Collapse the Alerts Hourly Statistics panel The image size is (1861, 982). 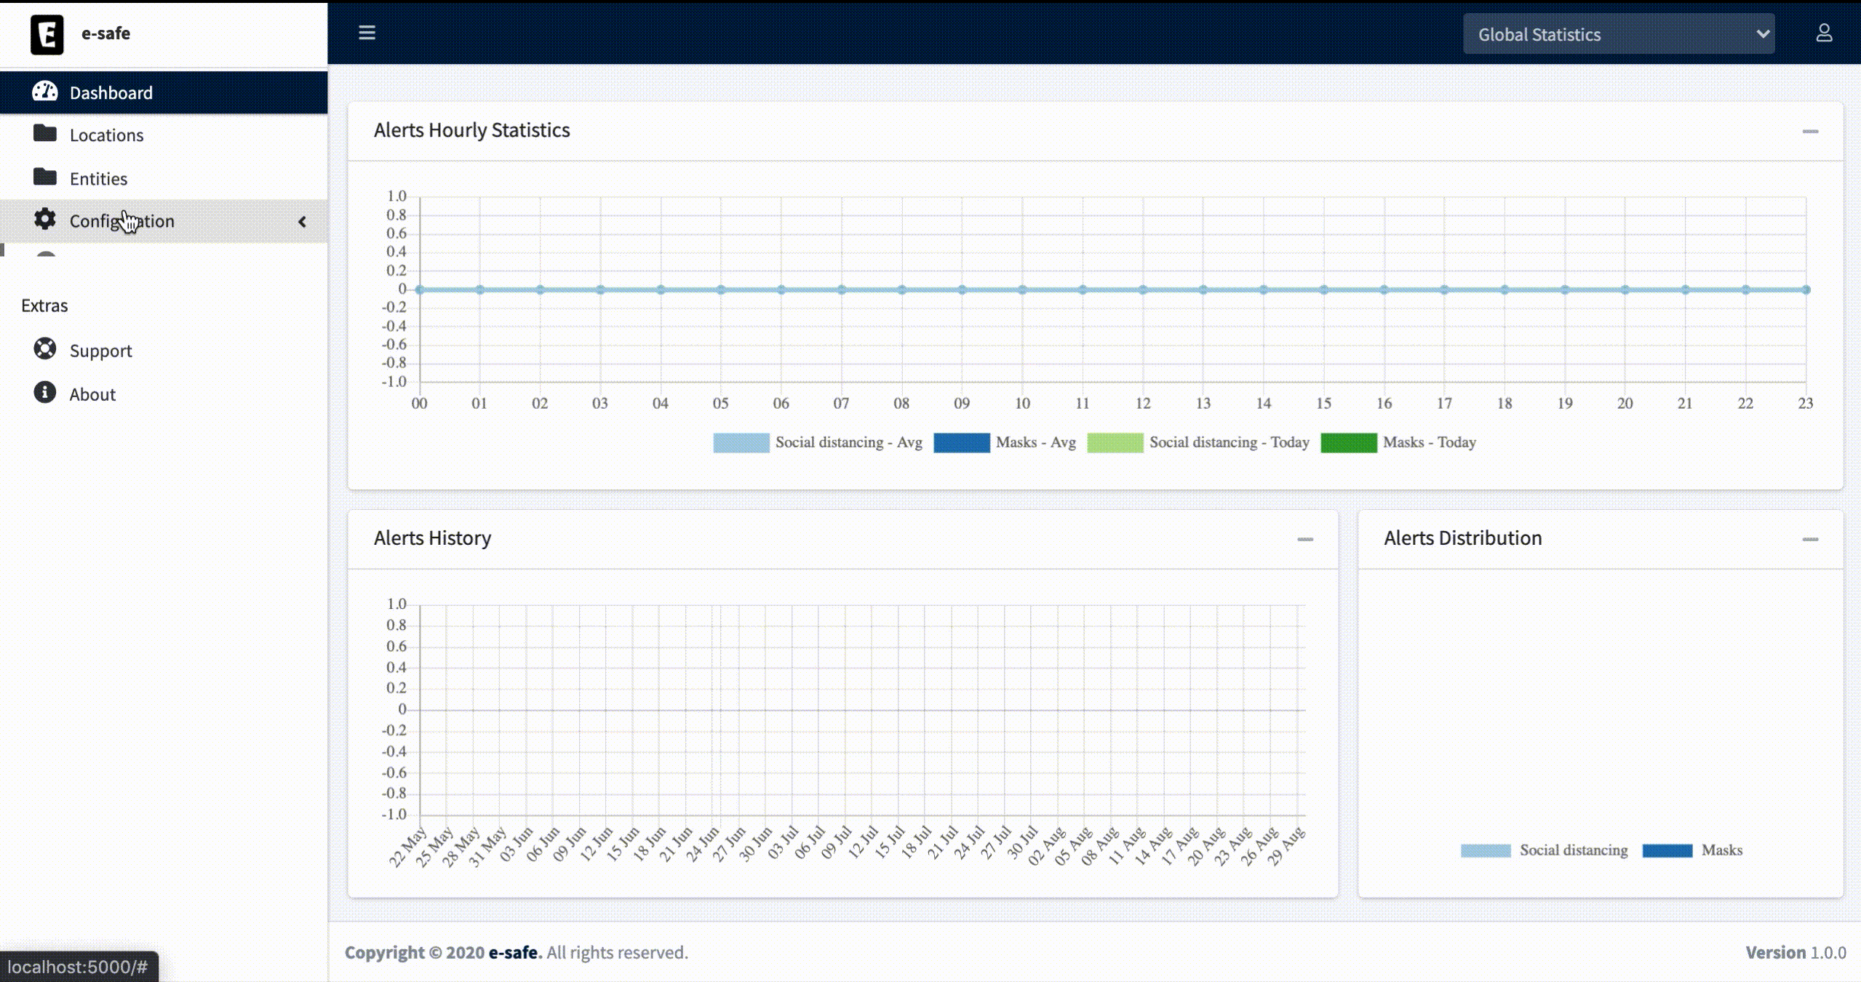(1811, 132)
